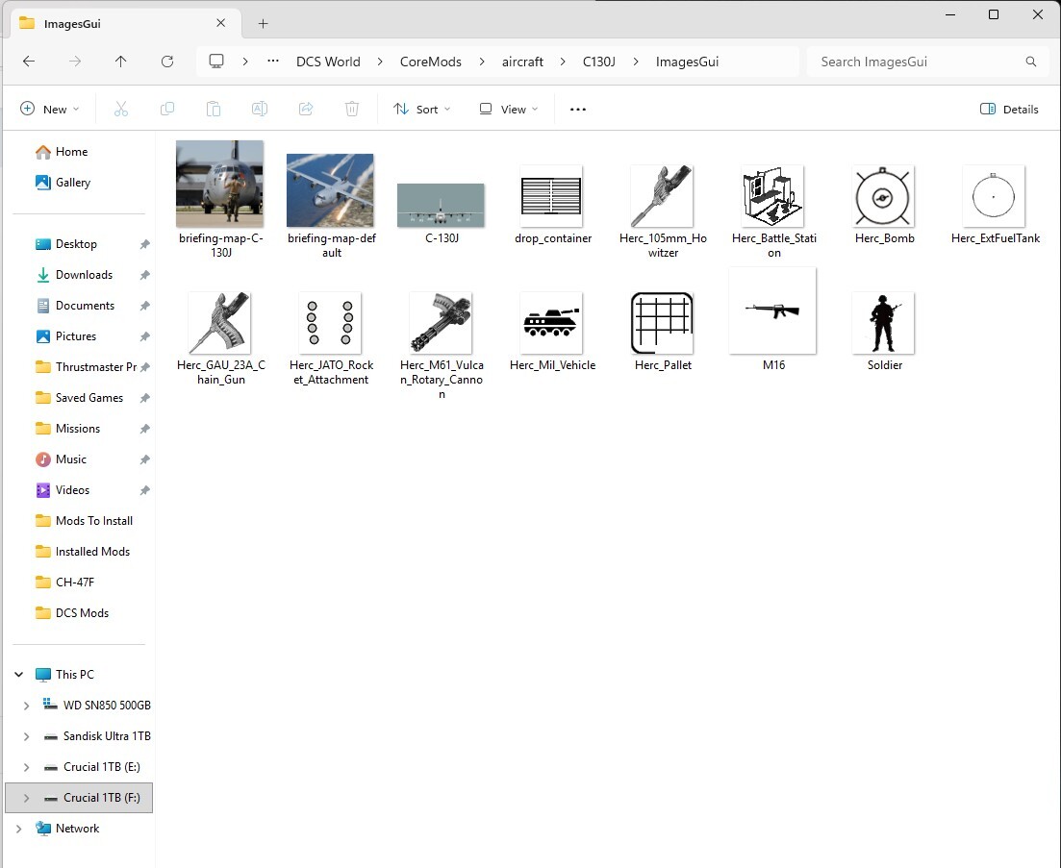Expand hidden breadcrumb path with ellipsis
This screenshot has width=1061, height=868.
[272, 62]
